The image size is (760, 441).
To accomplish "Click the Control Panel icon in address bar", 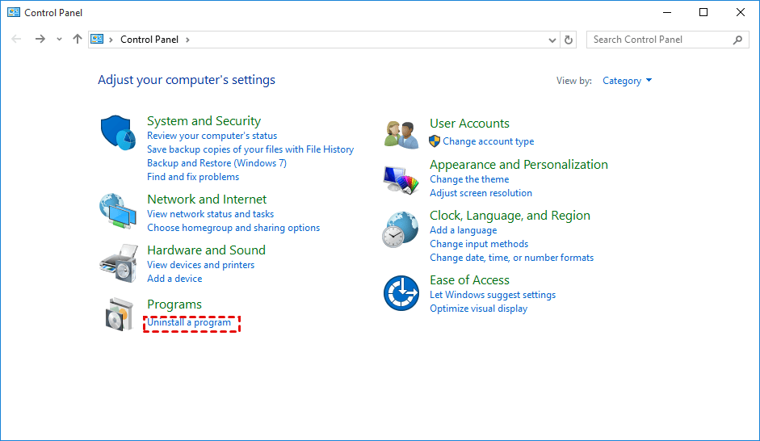I will (98, 40).
